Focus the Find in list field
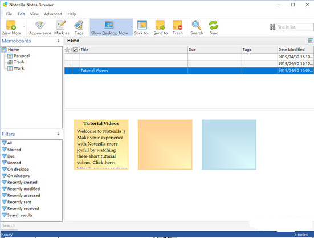Image resolution: width=314 pixels, height=238 pixels. click(295, 27)
